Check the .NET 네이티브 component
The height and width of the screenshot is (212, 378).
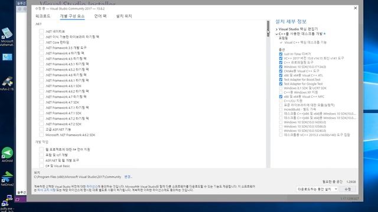point(41,31)
